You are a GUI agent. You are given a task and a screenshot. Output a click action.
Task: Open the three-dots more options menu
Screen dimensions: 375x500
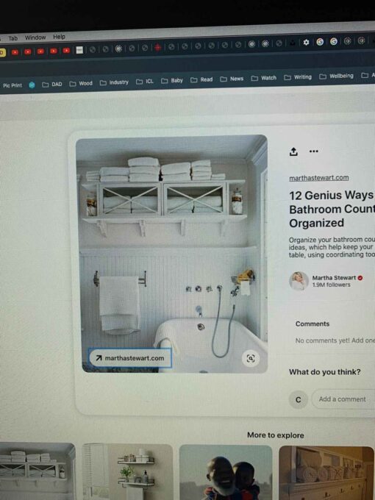pyautogui.click(x=313, y=151)
